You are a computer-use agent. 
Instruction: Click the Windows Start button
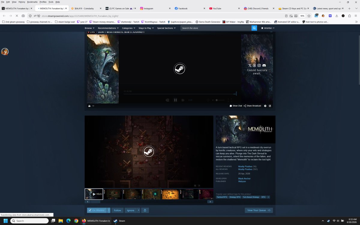coord(6,221)
